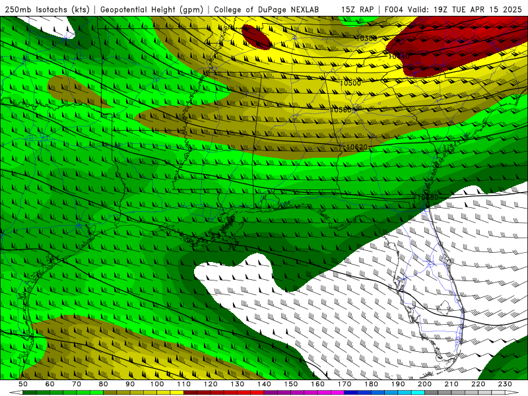This screenshot has height=396, width=528.
Task: Click the 100 value on the color scale
Action: point(157,384)
